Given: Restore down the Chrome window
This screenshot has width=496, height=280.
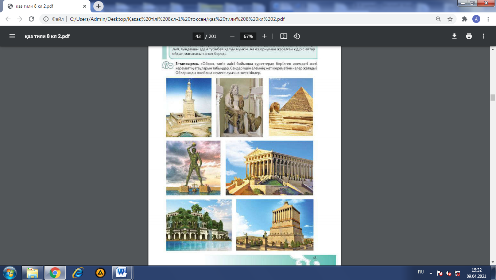Looking at the screenshot, I should click(x=472, y=3).
